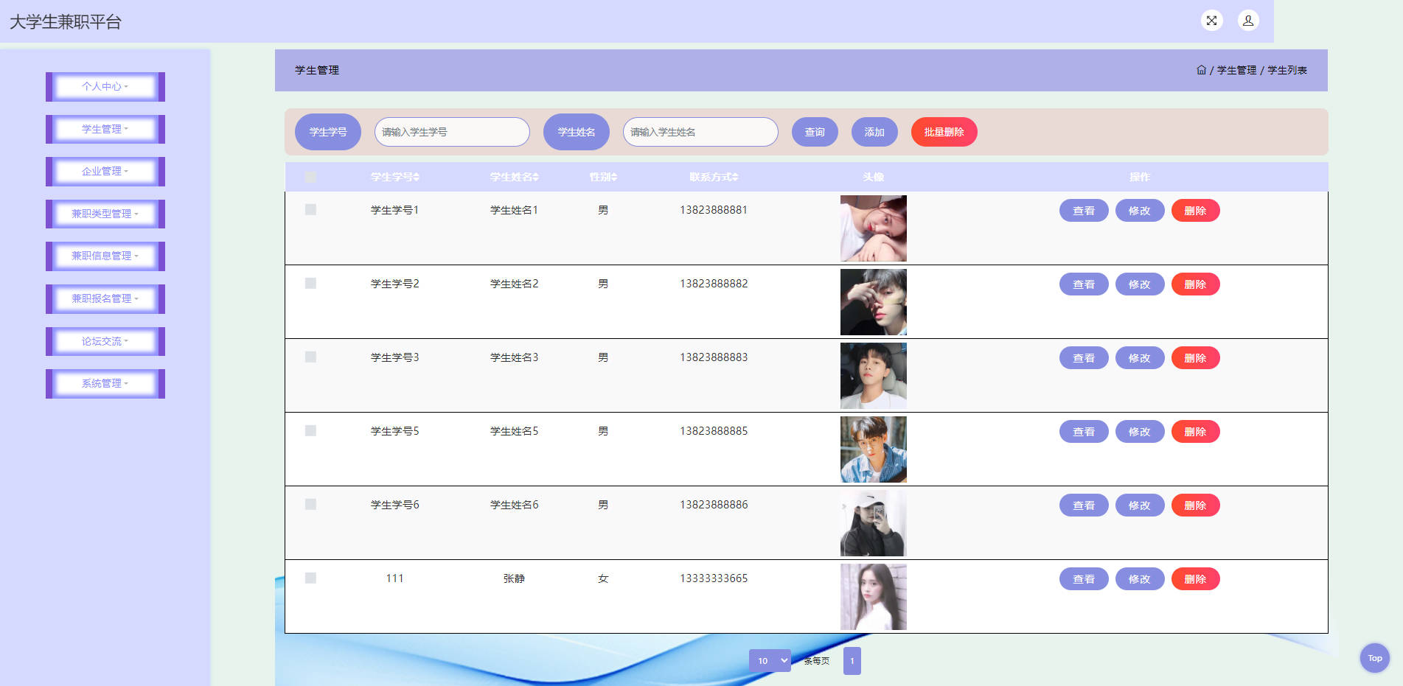Check the row for 学生学号3
1403x686 pixels.
310,357
